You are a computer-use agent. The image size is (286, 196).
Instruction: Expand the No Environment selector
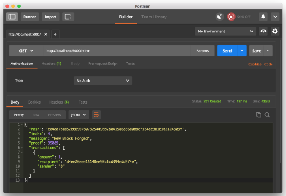225,31
